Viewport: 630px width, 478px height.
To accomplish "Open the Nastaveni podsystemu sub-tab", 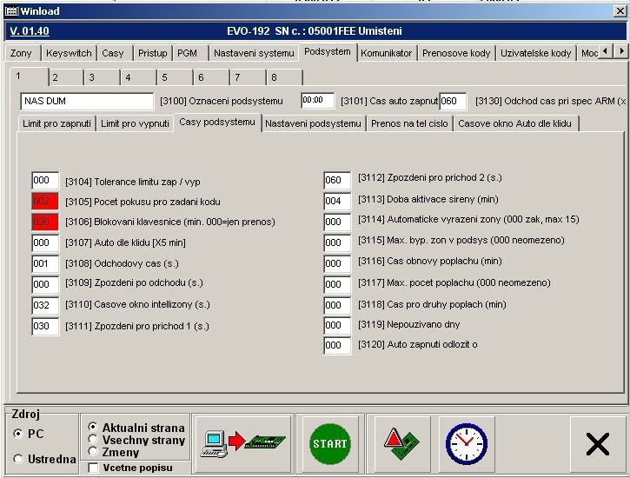I will [x=313, y=123].
